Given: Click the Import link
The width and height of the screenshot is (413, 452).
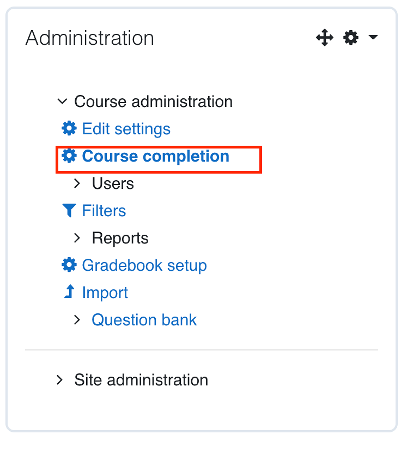Looking at the screenshot, I should click(105, 293).
